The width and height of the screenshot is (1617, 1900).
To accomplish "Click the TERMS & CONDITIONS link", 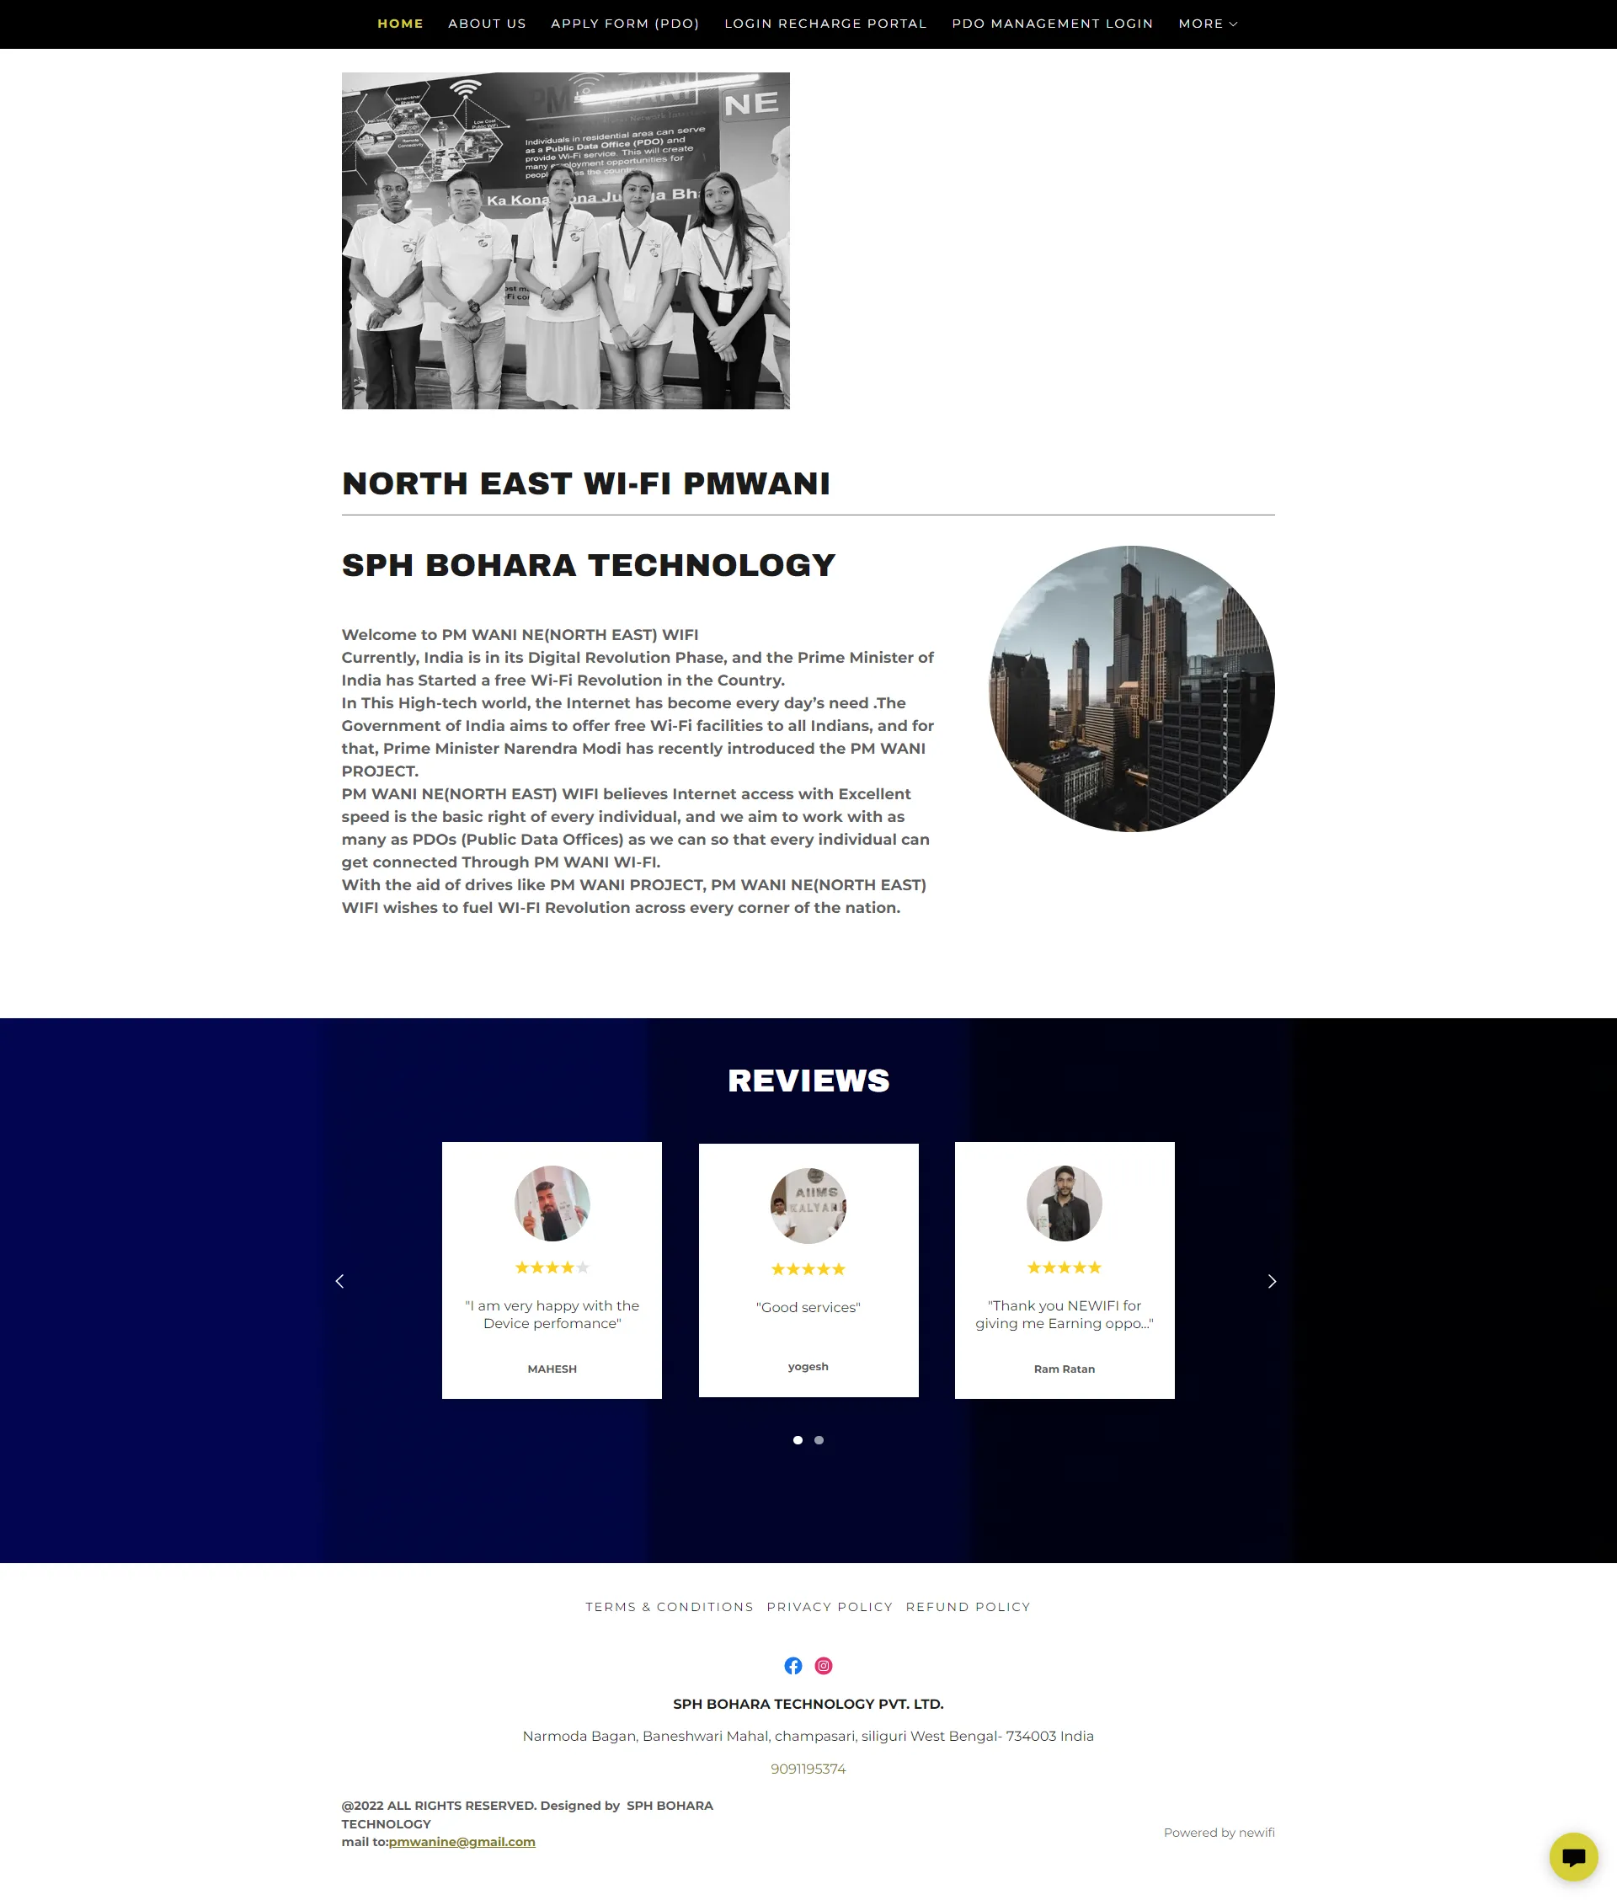I will [x=669, y=1606].
